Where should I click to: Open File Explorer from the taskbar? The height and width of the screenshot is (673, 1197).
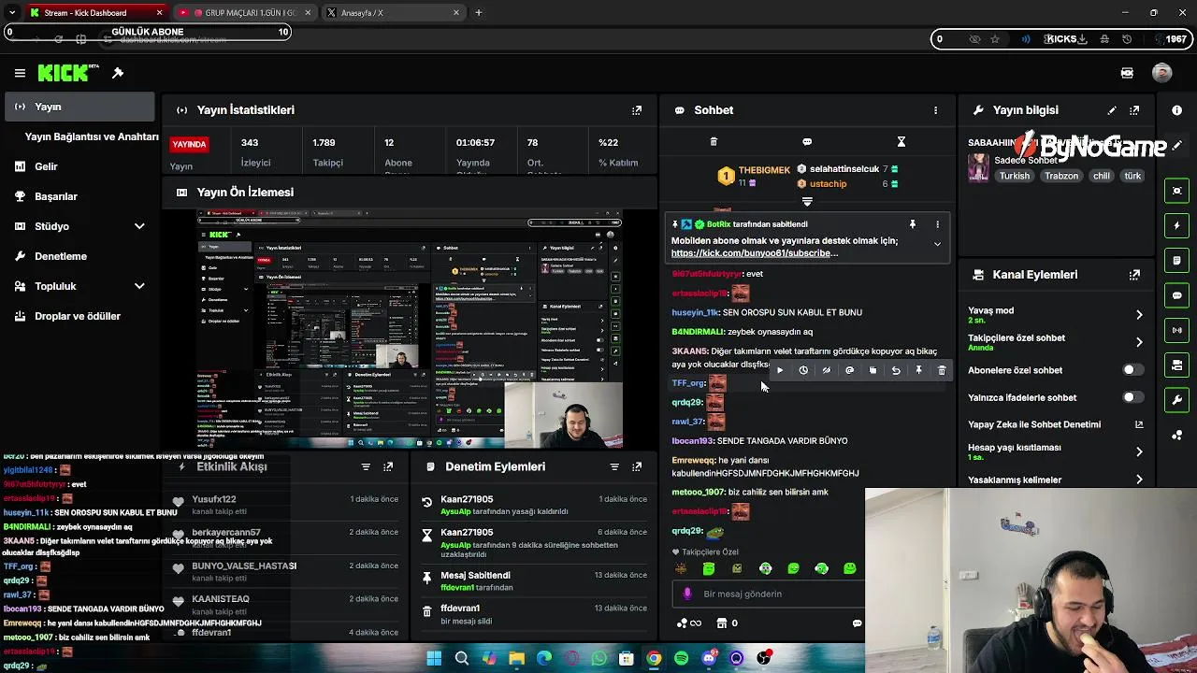coord(516,658)
